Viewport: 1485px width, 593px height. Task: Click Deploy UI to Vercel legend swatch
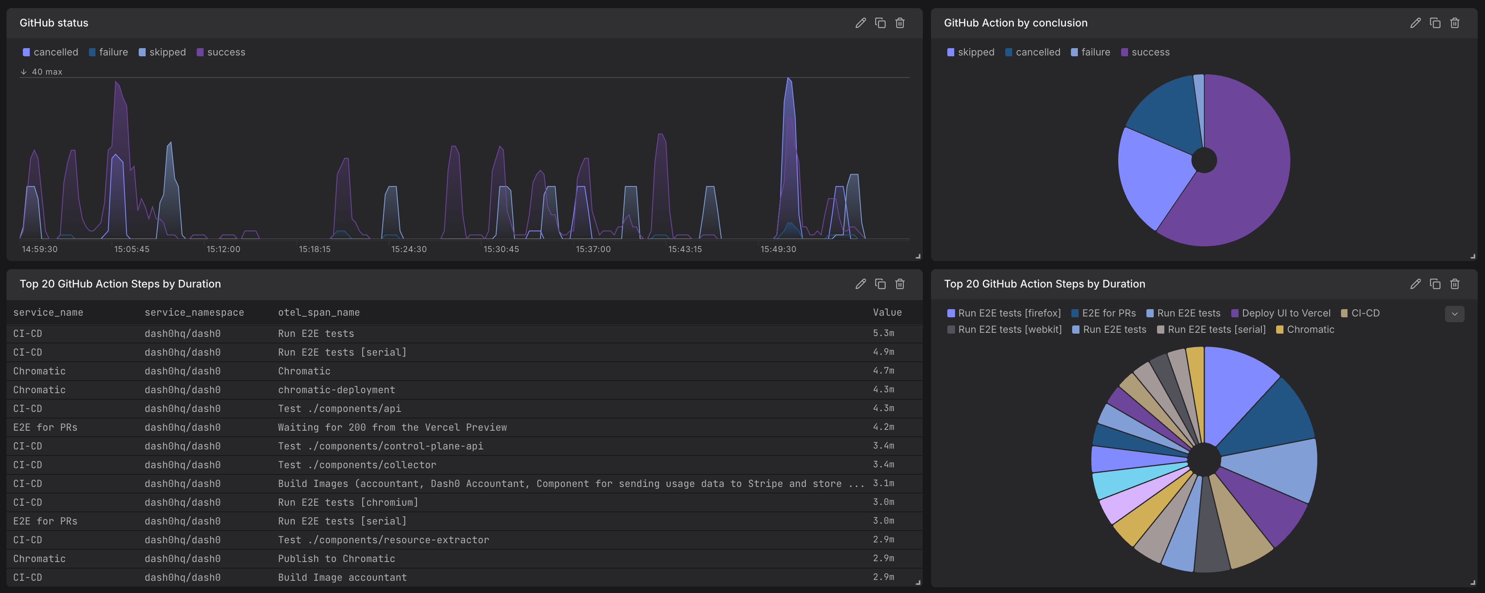(1235, 314)
